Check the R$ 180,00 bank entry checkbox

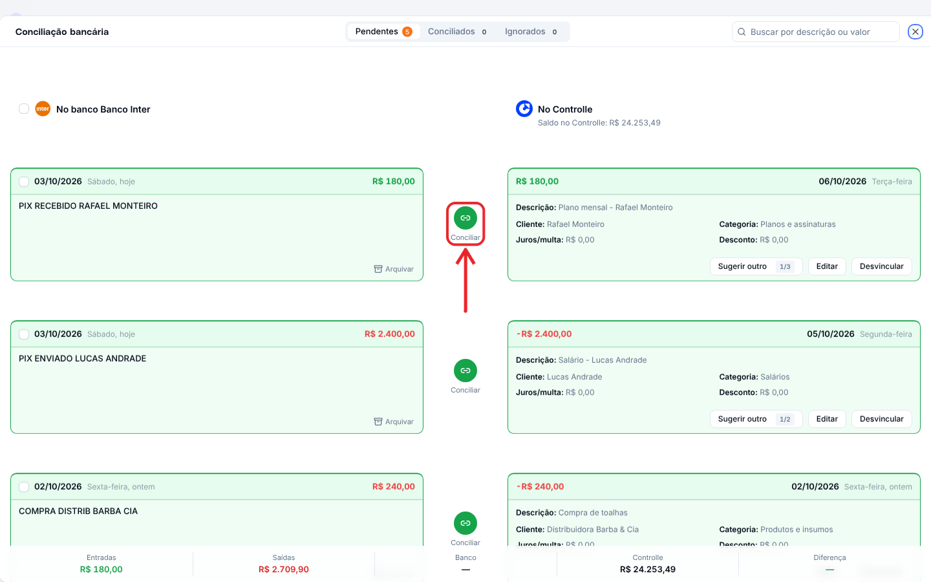24,182
